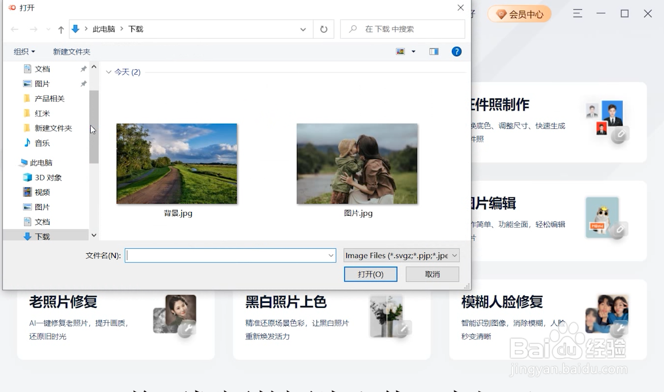Viewport: 664px width, 392px height.
Task: Expand the file name history dropdown
Action: [331, 255]
